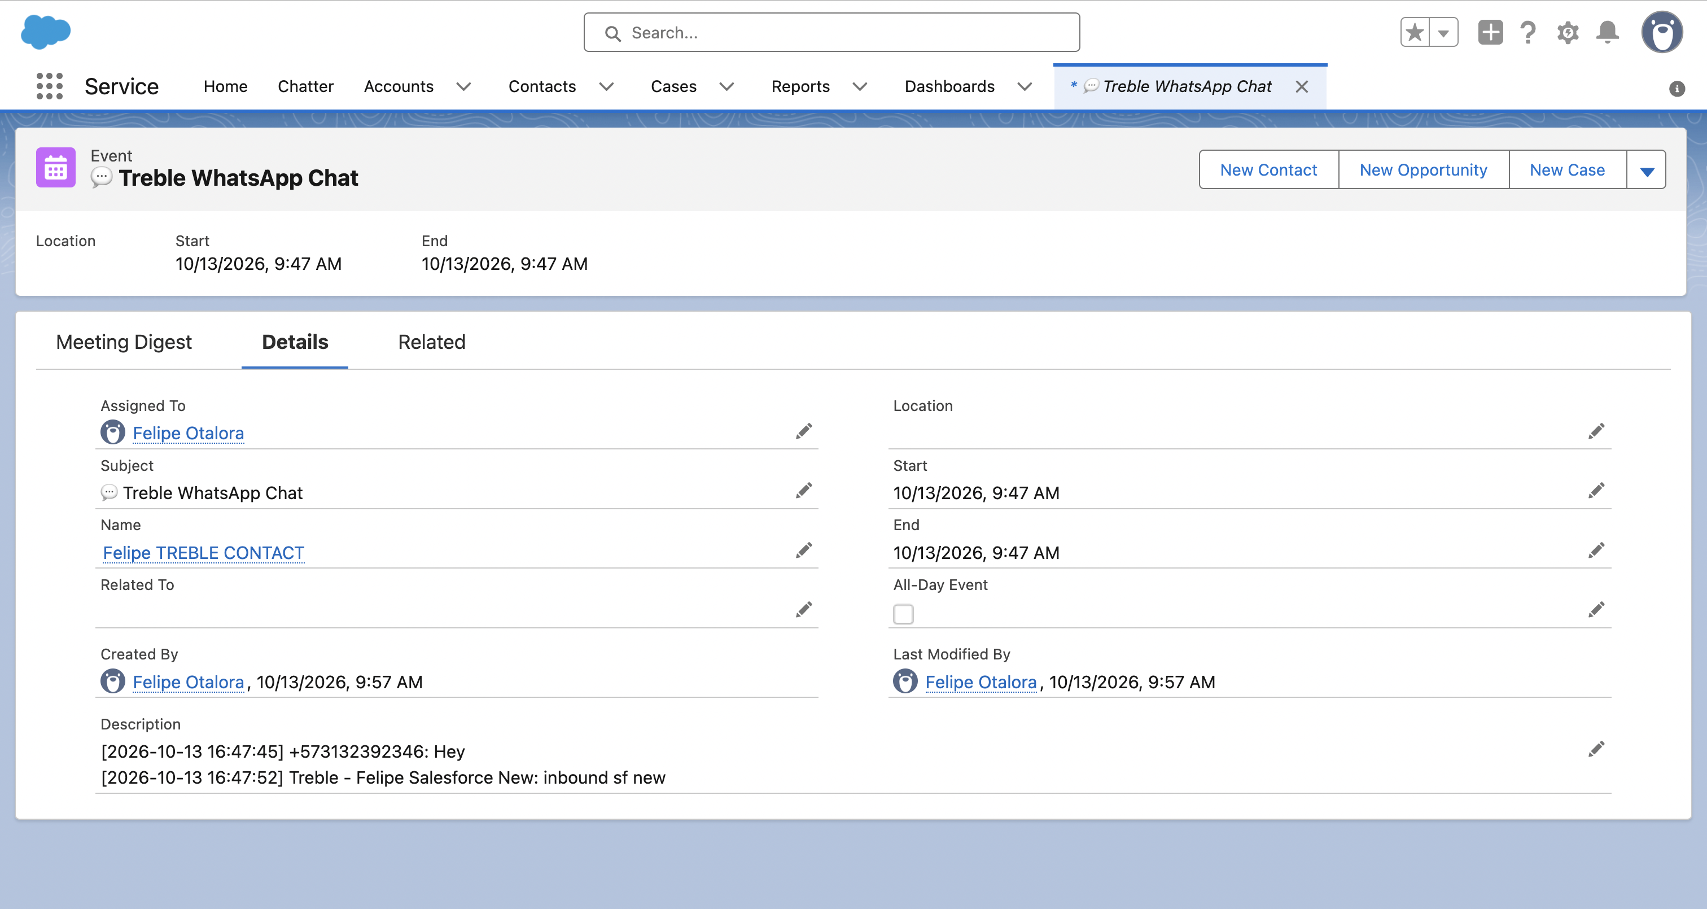Click the info icon below the avatar

tap(1677, 88)
